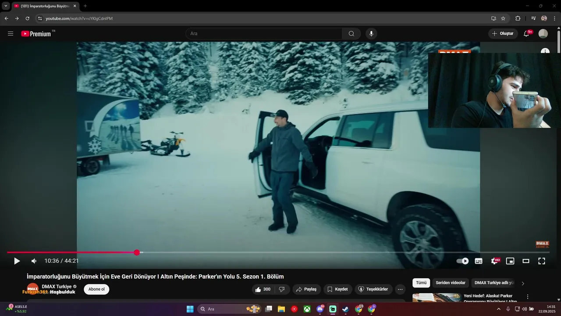
Task: Toggle subtitles (CC) in the player
Action: [479, 261]
